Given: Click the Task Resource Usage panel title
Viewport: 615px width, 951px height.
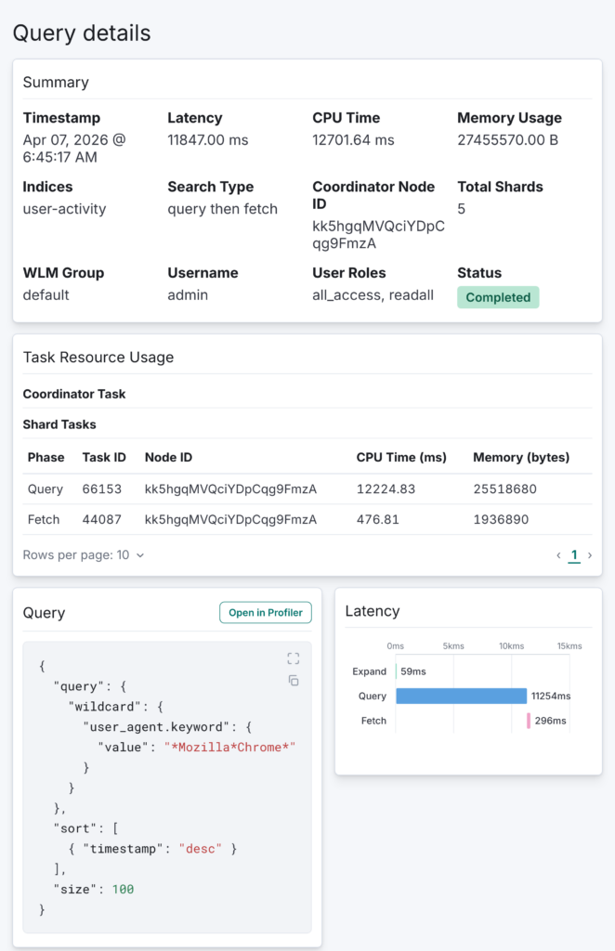Looking at the screenshot, I should click(x=98, y=358).
